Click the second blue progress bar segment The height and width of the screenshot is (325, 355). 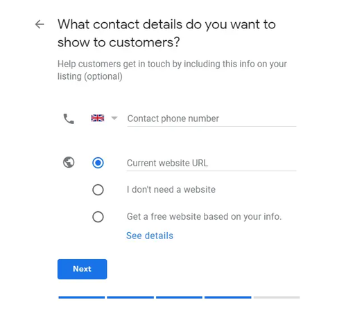pyautogui.click(x=130, y=297)
